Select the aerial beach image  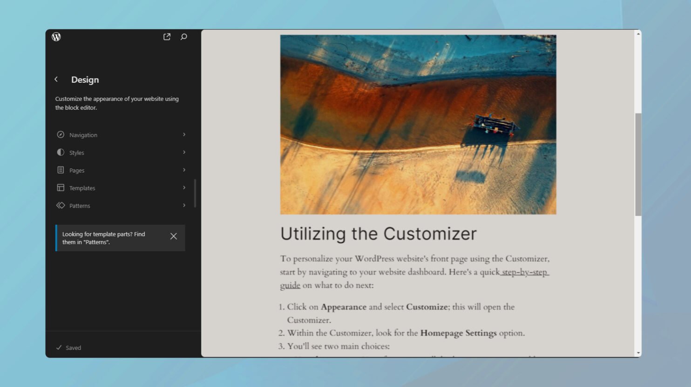[x=418, y=123]
